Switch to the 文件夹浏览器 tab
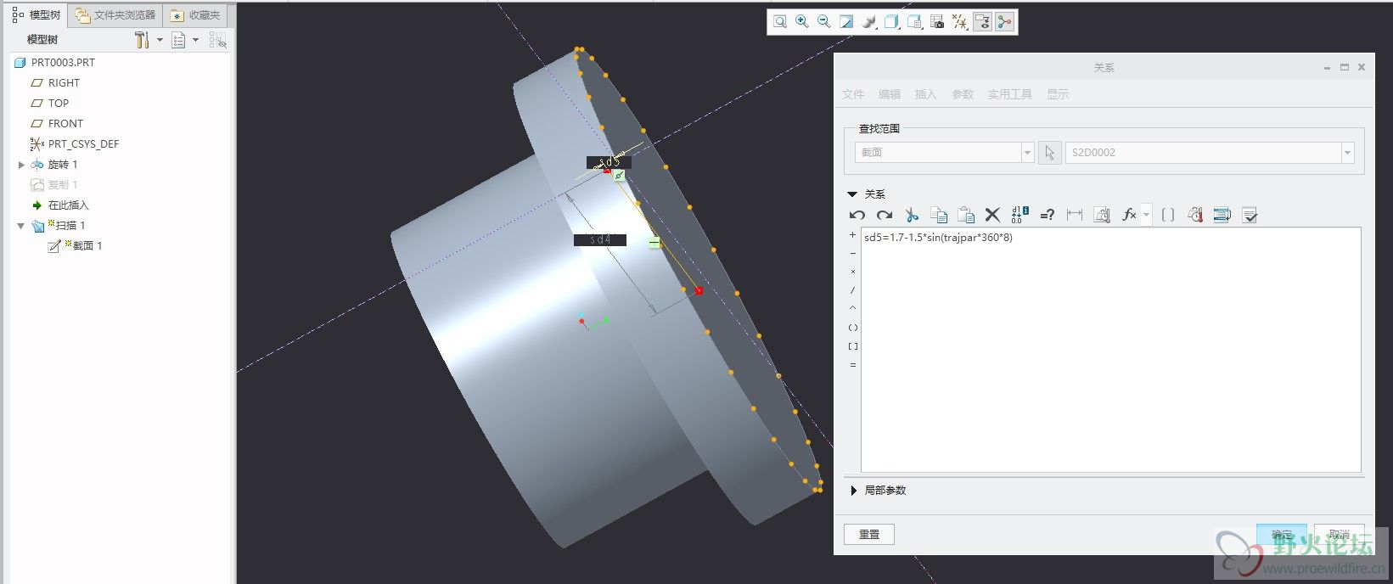 115,15
